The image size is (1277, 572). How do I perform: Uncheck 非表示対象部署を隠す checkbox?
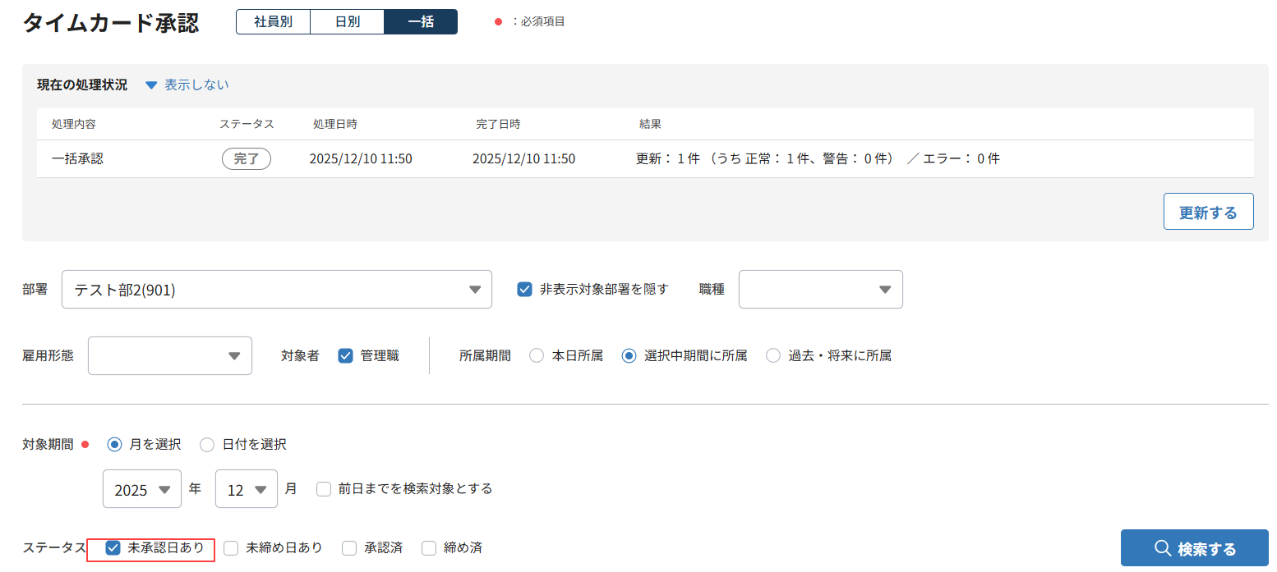(x=525, y=289)
